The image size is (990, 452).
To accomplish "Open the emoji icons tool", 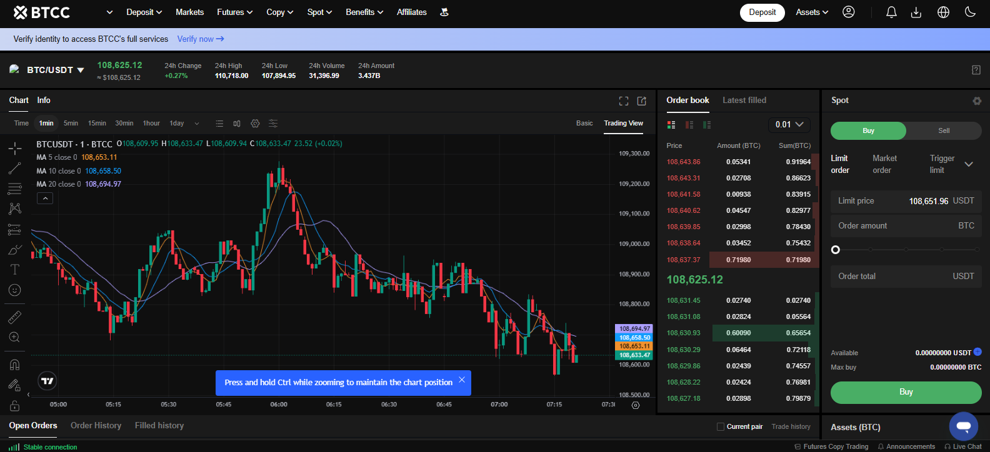I will click(15, 290).
